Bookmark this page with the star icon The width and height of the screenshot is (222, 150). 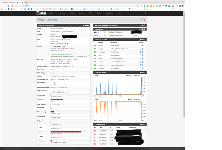(x=138, y=6)
